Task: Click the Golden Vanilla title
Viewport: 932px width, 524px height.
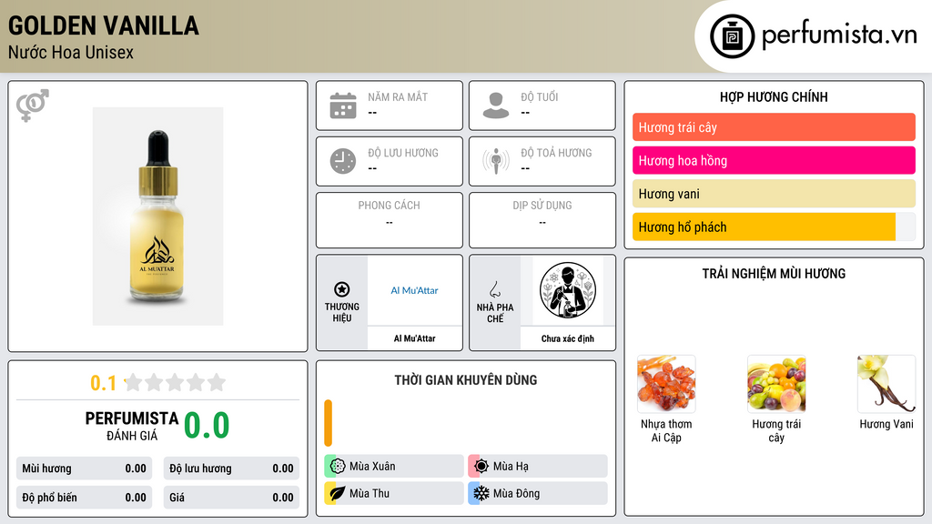Action: click(104, 25)
